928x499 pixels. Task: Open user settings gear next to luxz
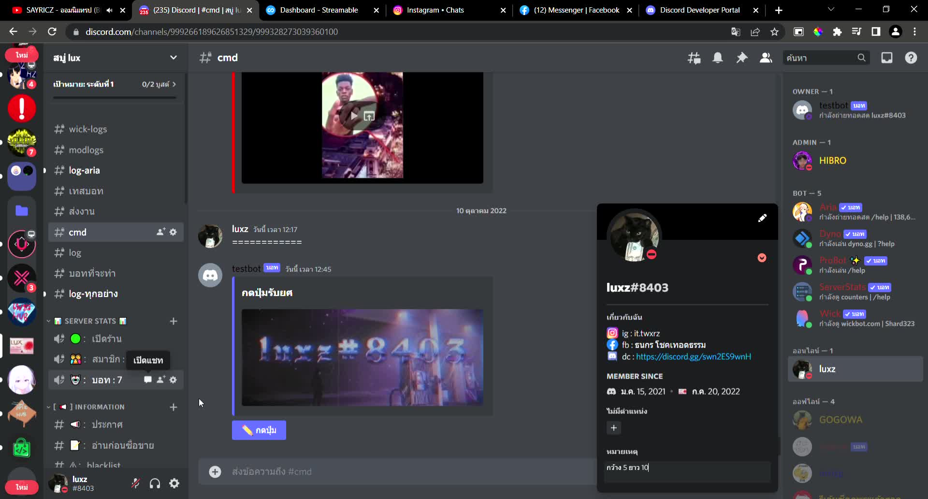point(174,483)
